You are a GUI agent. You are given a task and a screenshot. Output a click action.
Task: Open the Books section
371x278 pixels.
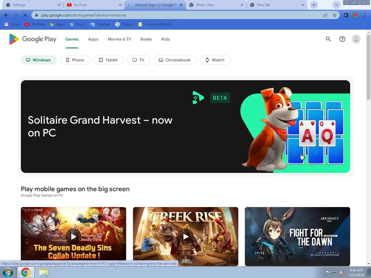[146, 39]
